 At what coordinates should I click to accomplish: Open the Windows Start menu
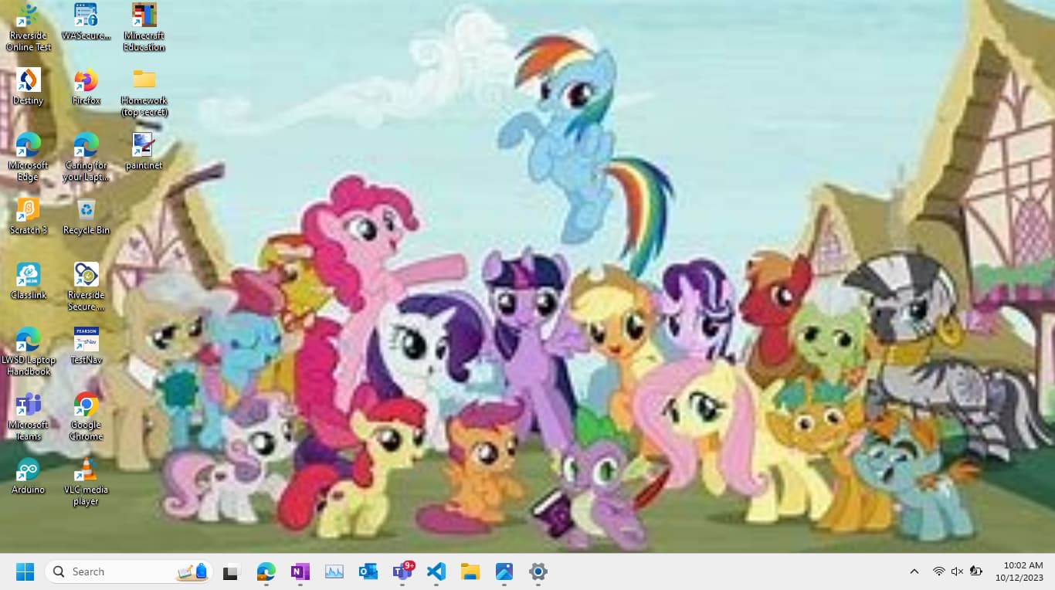pyautogui.click(x=25, y=571)
